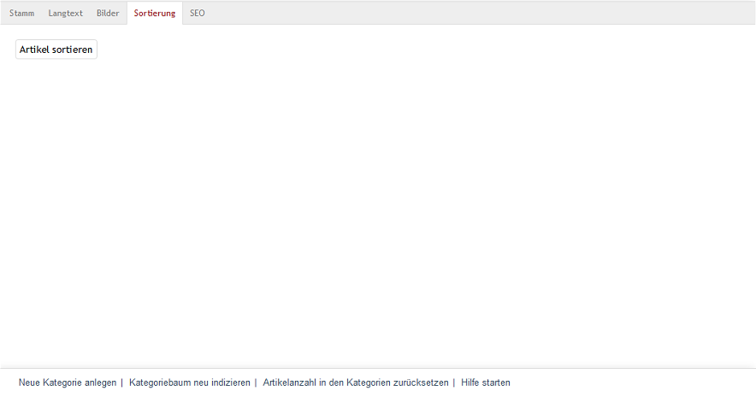The image size is (756, 397).
Task: Create a new category from footer link
Action: 68,382
